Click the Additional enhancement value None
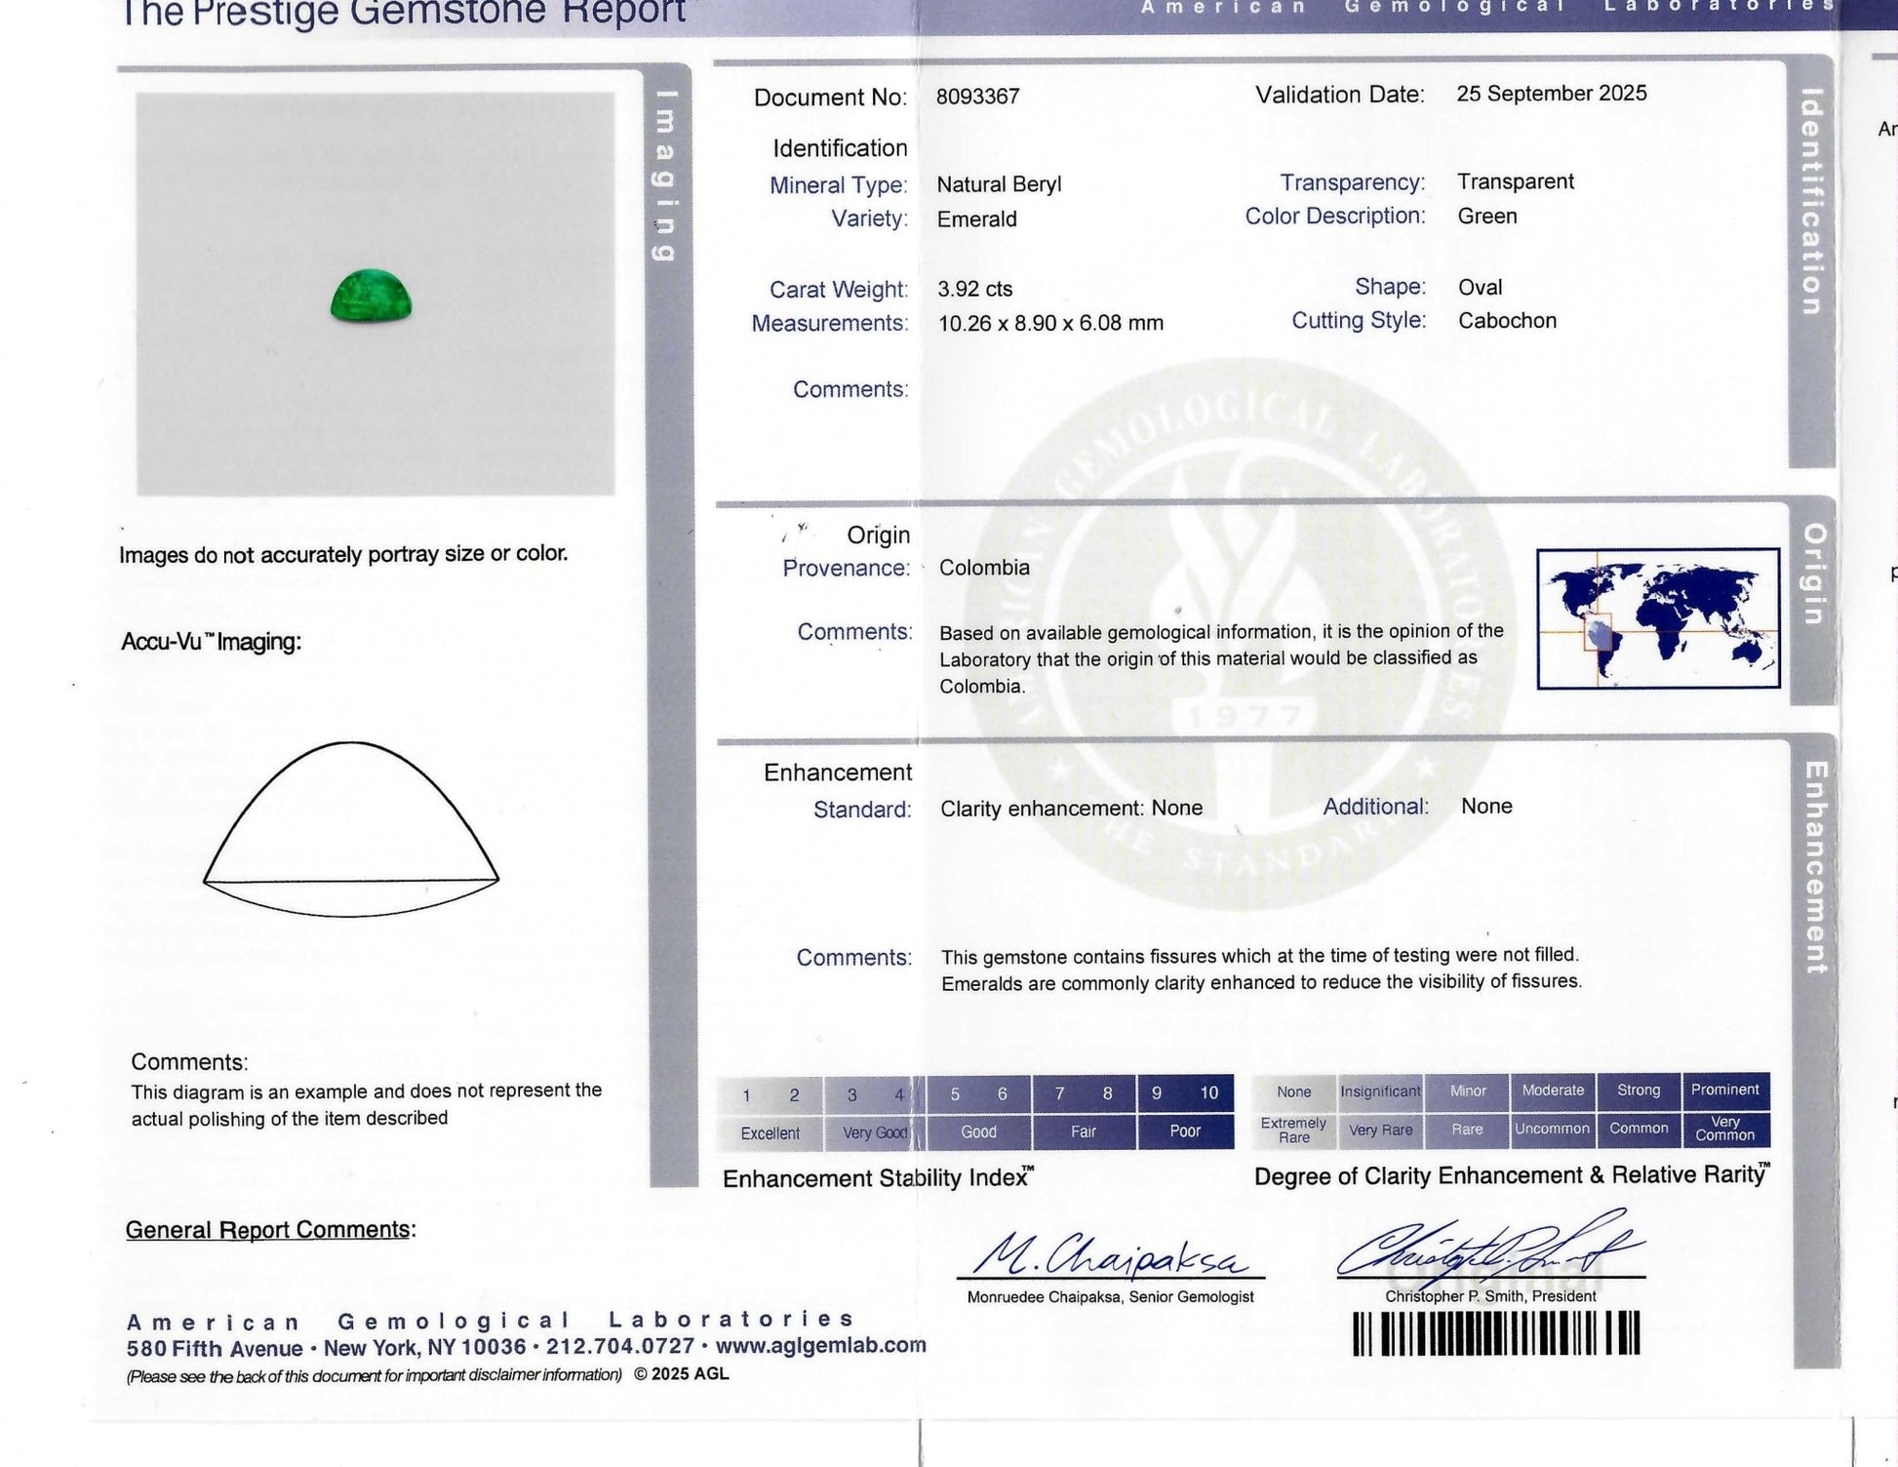This screenshot has width=1898, height=1467. click(x=1486, y=806)
